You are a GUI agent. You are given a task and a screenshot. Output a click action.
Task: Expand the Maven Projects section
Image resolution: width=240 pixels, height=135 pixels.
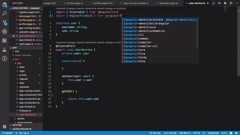click(26, 129)
